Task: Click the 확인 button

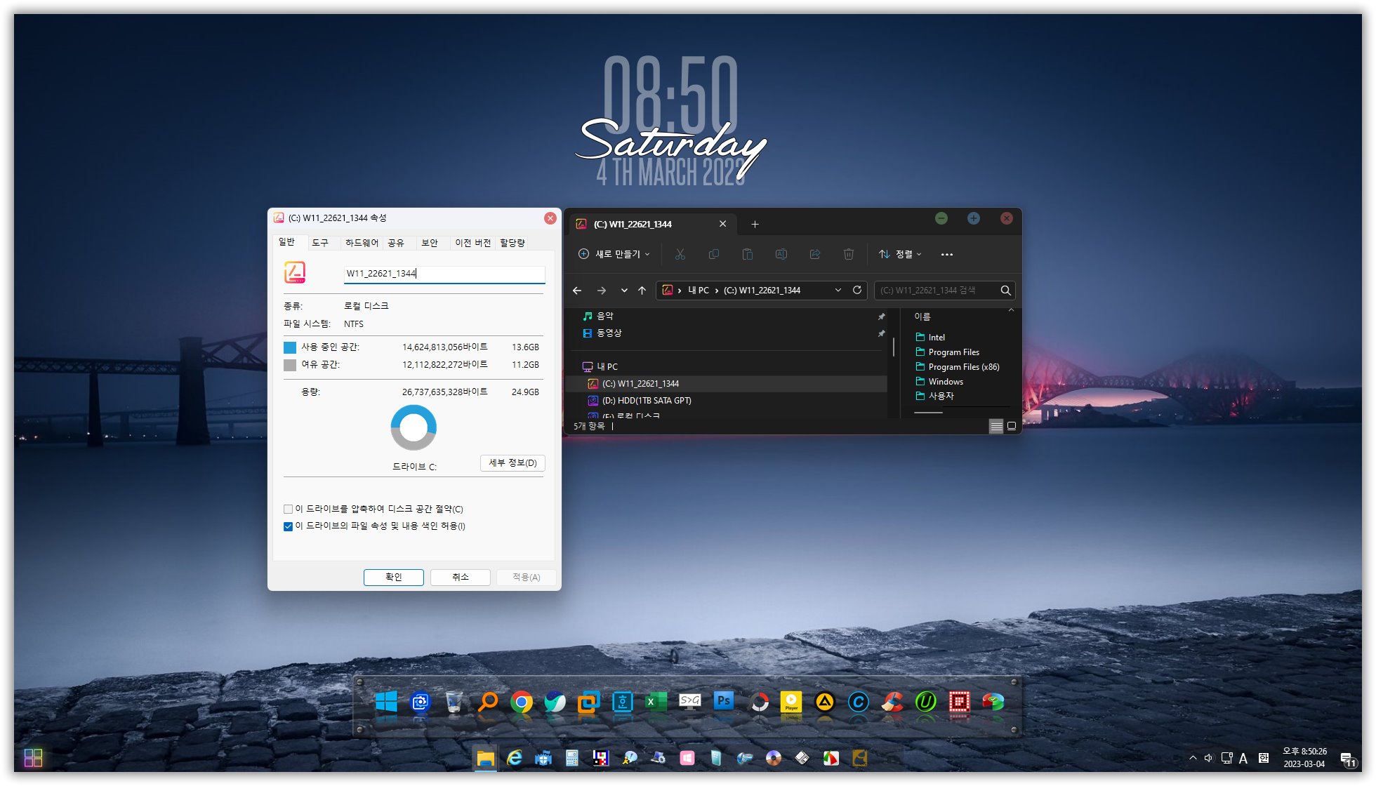Action: 393,577
